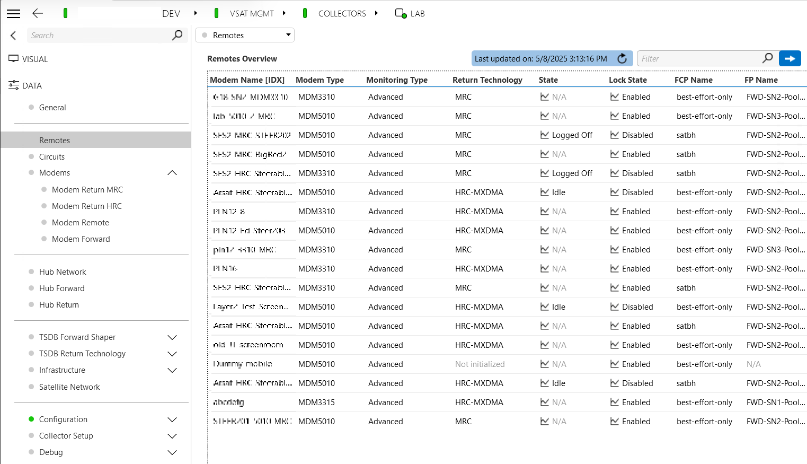Expand the Configuration section
Viewport: 807px width, 464px height.
(x=172, y=419)
